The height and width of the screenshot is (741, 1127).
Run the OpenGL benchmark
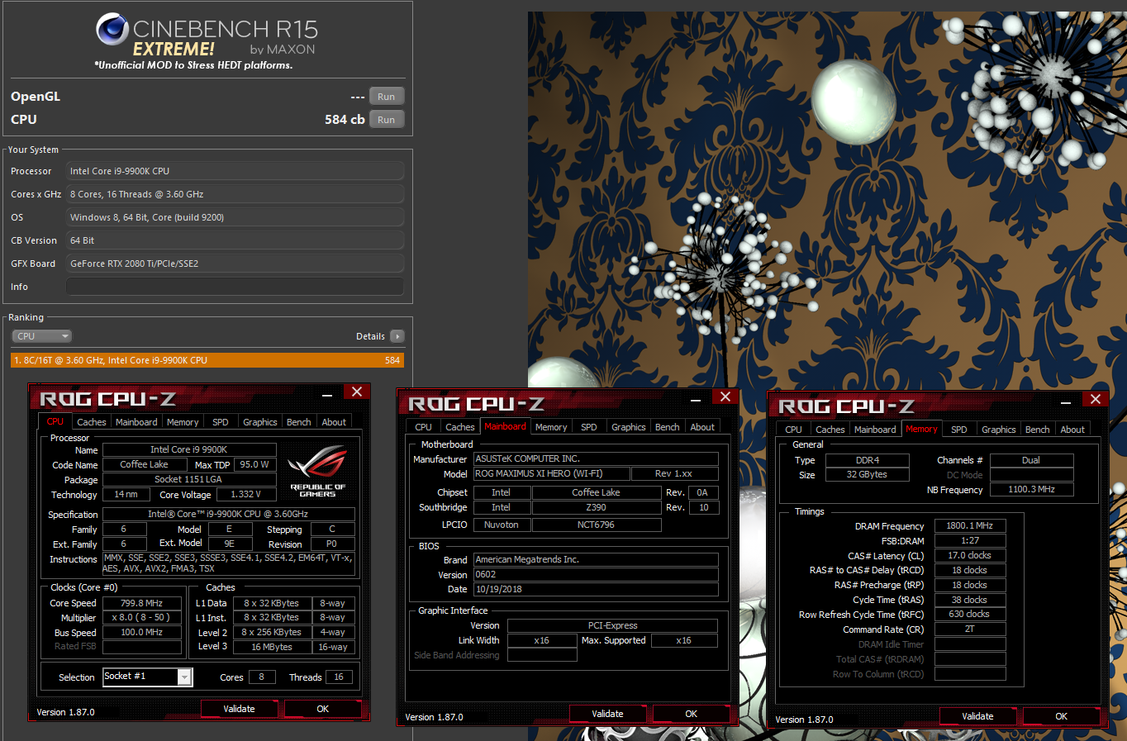pos(387,97)
